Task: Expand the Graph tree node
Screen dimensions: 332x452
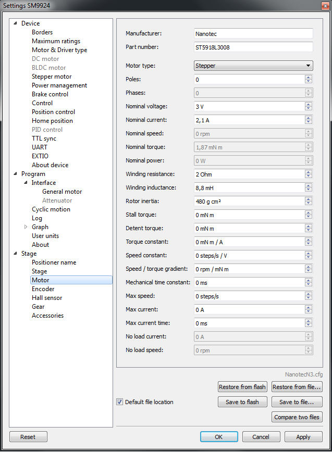Action: 26,227
